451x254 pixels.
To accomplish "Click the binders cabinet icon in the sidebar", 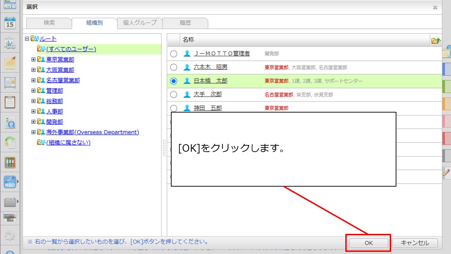I will tap(10, 162).
